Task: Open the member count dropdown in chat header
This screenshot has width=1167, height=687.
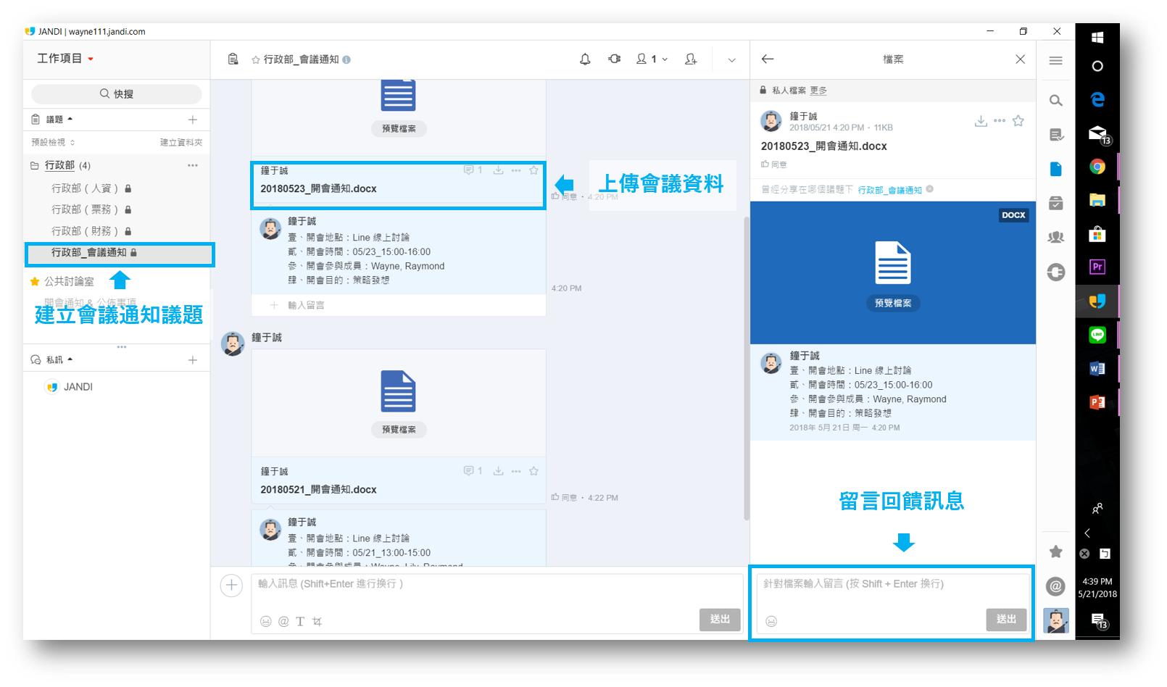Action: 652,59
